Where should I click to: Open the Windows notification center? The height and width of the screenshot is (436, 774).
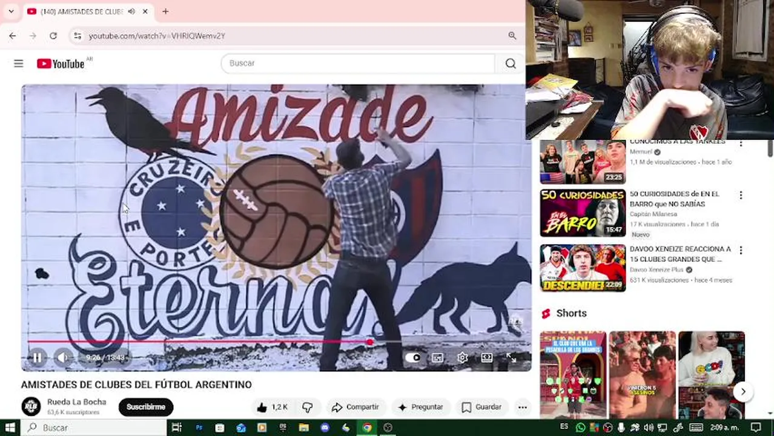(x=756, y=428)
